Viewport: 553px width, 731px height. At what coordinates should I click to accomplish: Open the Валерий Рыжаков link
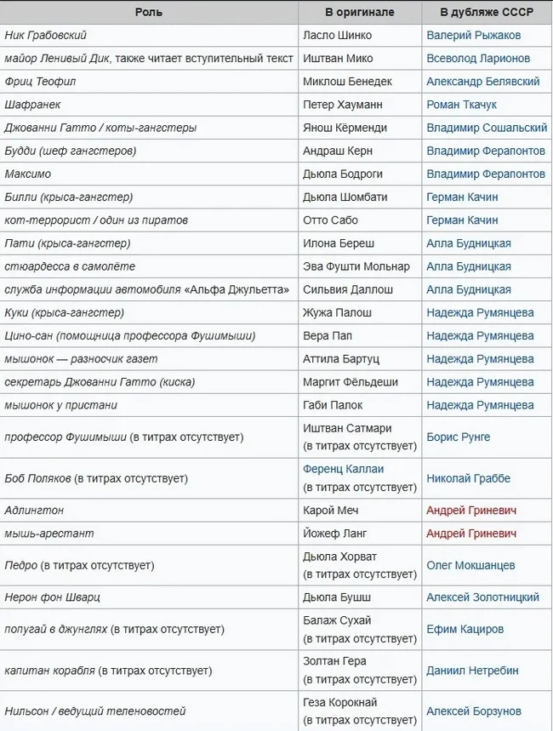click(473, 36)
